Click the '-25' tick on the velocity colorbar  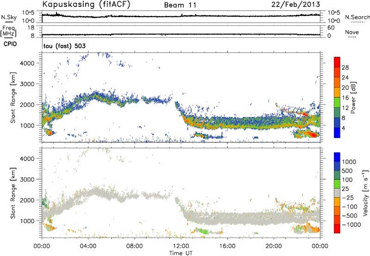coord(349,197)
